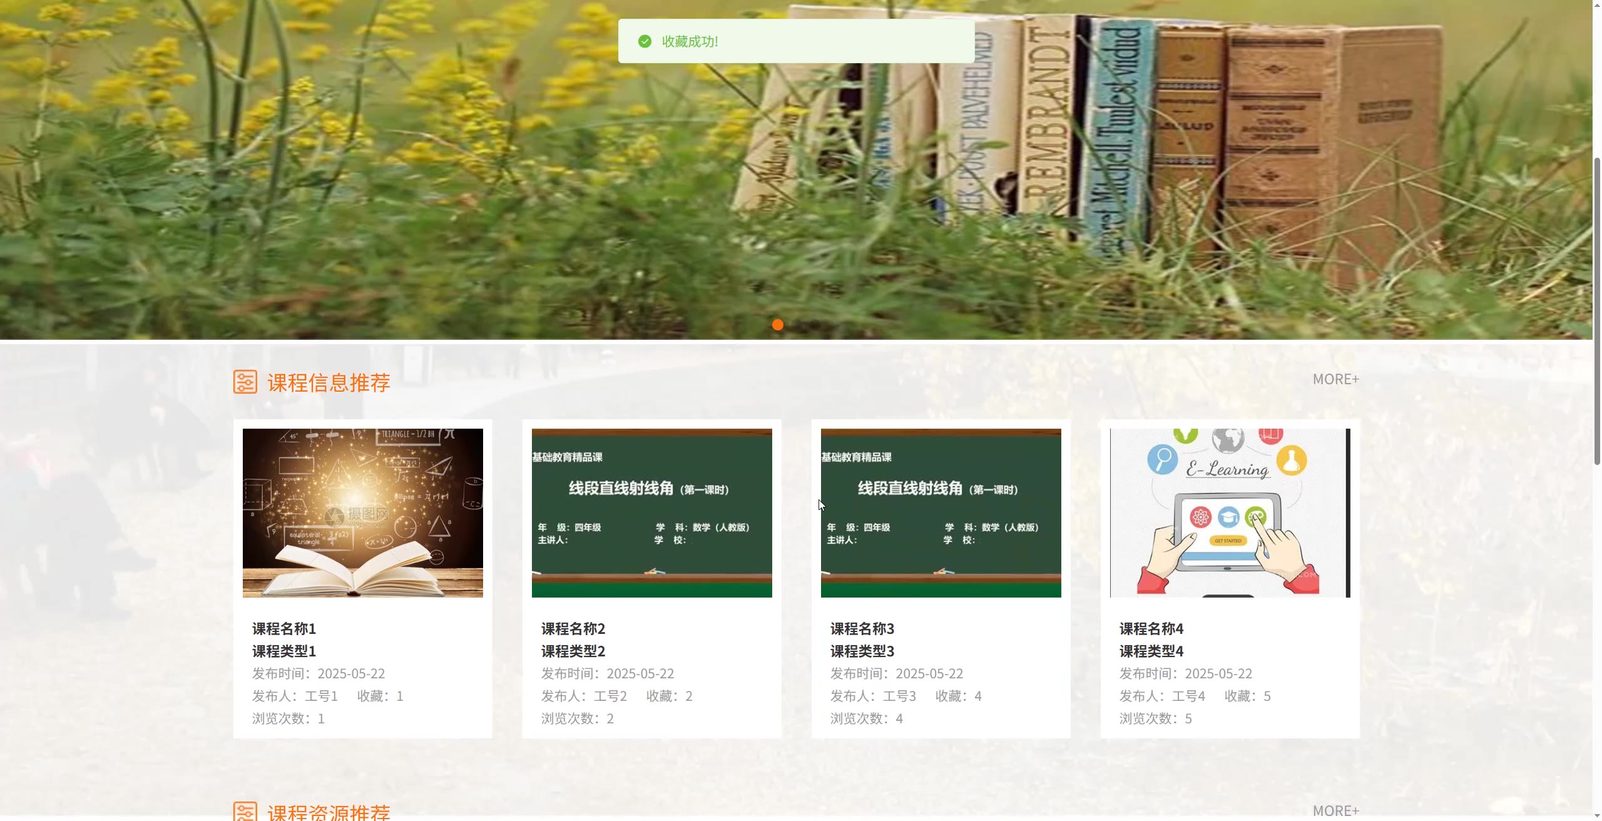Click the orange carousel indicator dot

777,325
